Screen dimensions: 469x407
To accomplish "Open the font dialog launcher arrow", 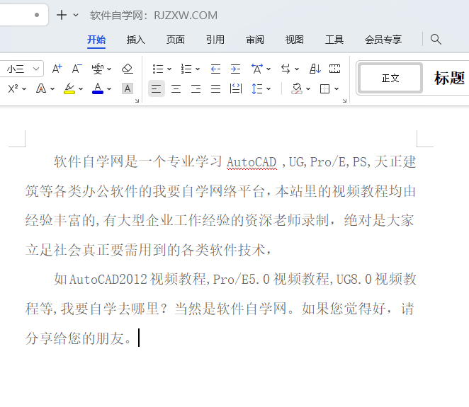I will click(x=137, y=101).
